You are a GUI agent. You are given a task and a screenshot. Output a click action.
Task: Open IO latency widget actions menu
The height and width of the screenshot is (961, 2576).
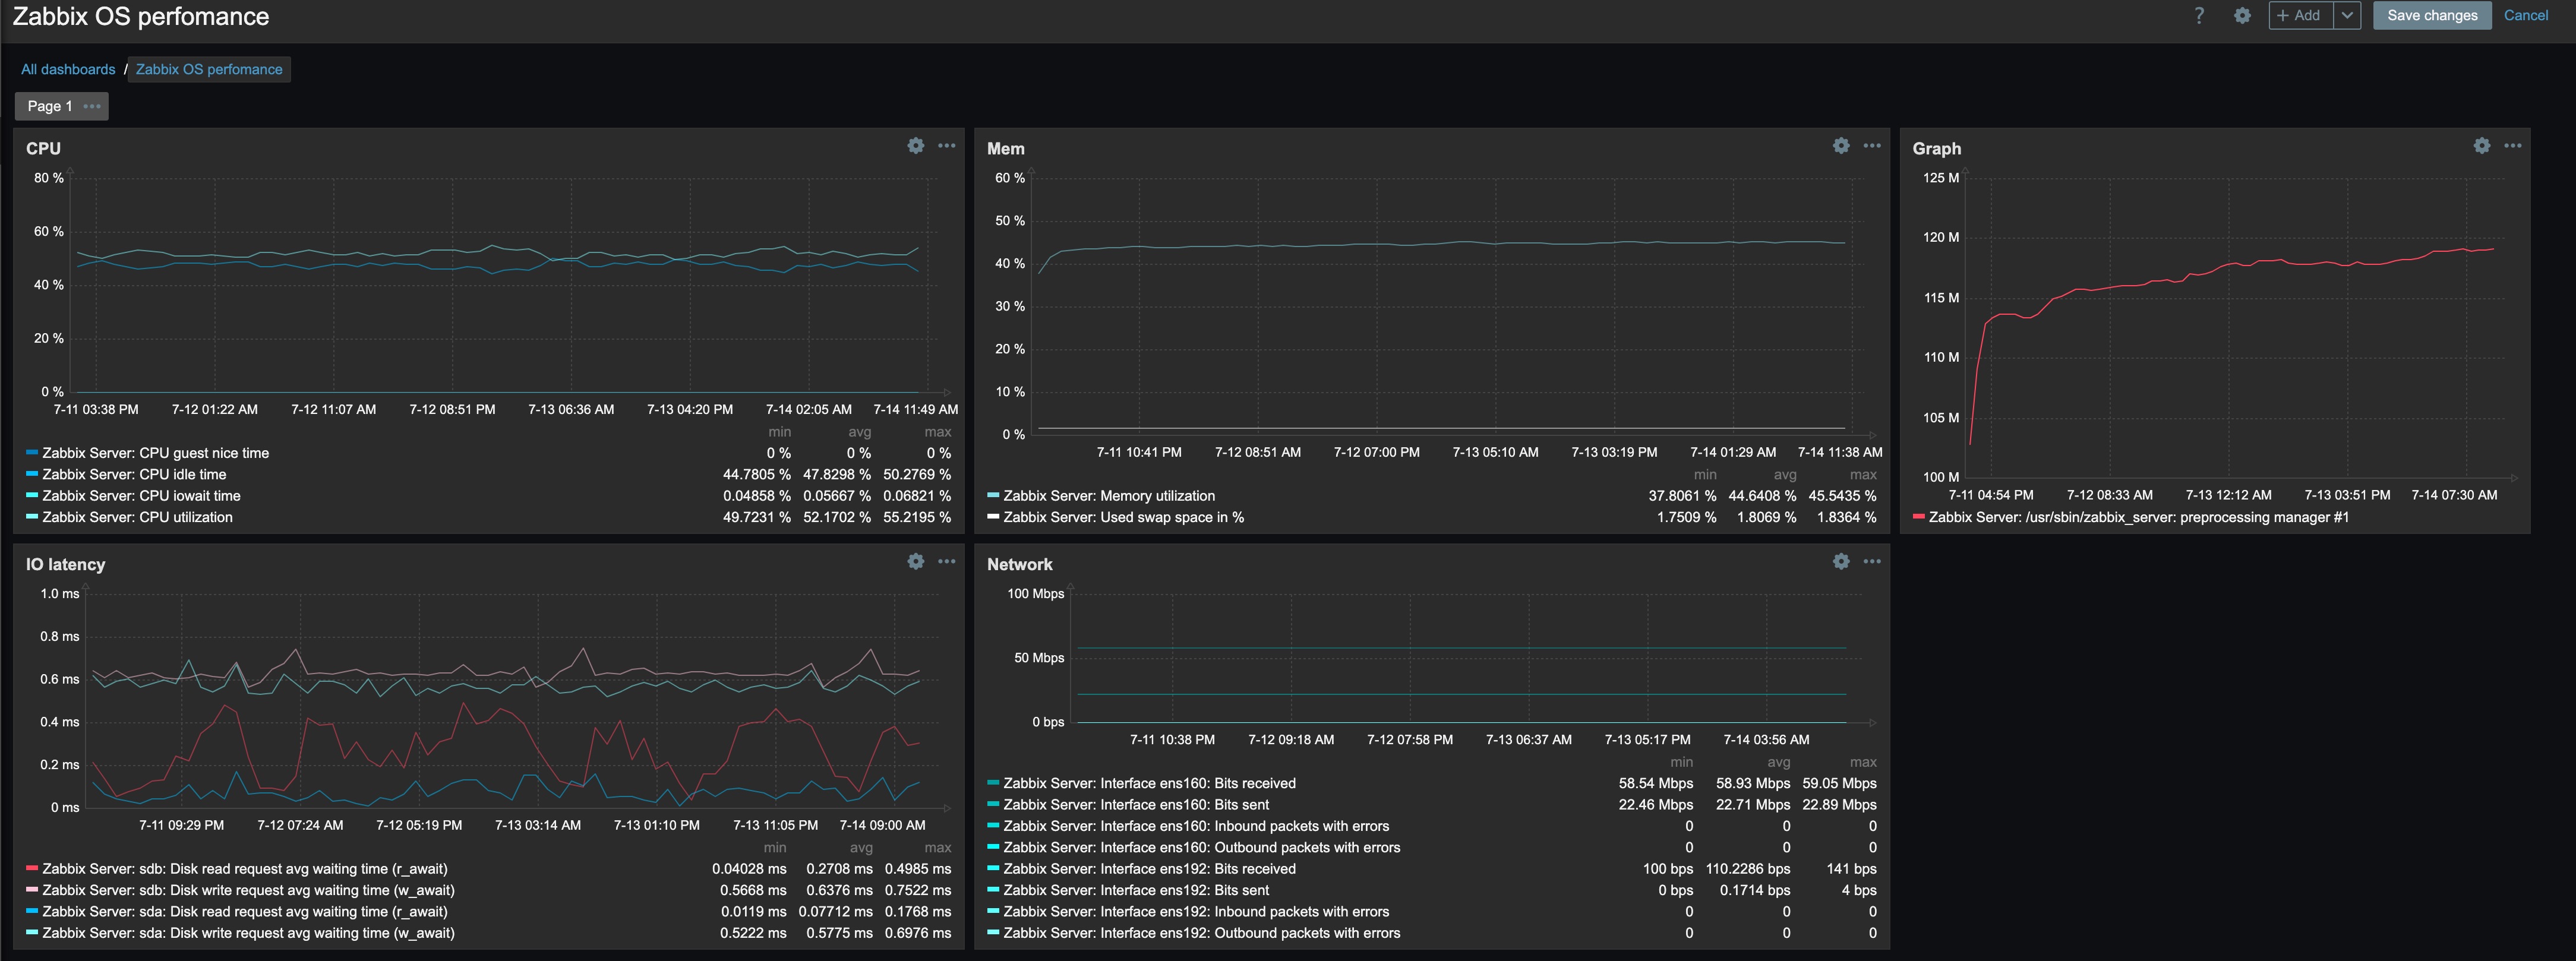(946, 561)
